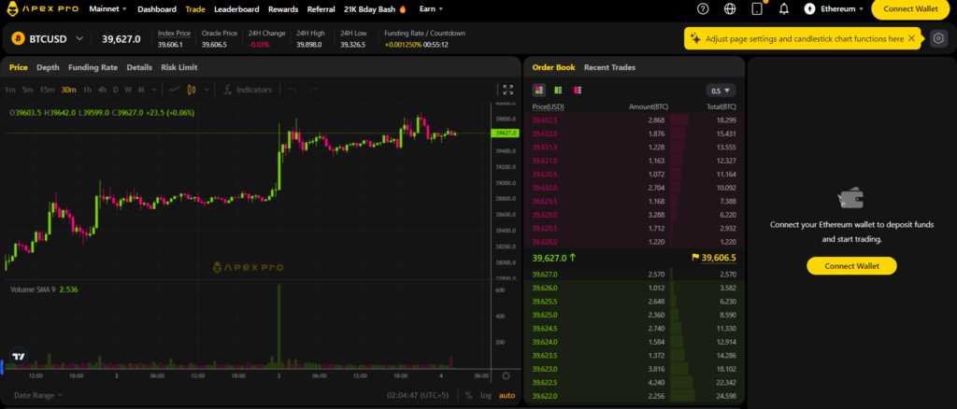The width and height of the screenshot is (957, 409).
Task: Click the Ethereum network logo
Action: pyautogui.click(x=810, y=9)
